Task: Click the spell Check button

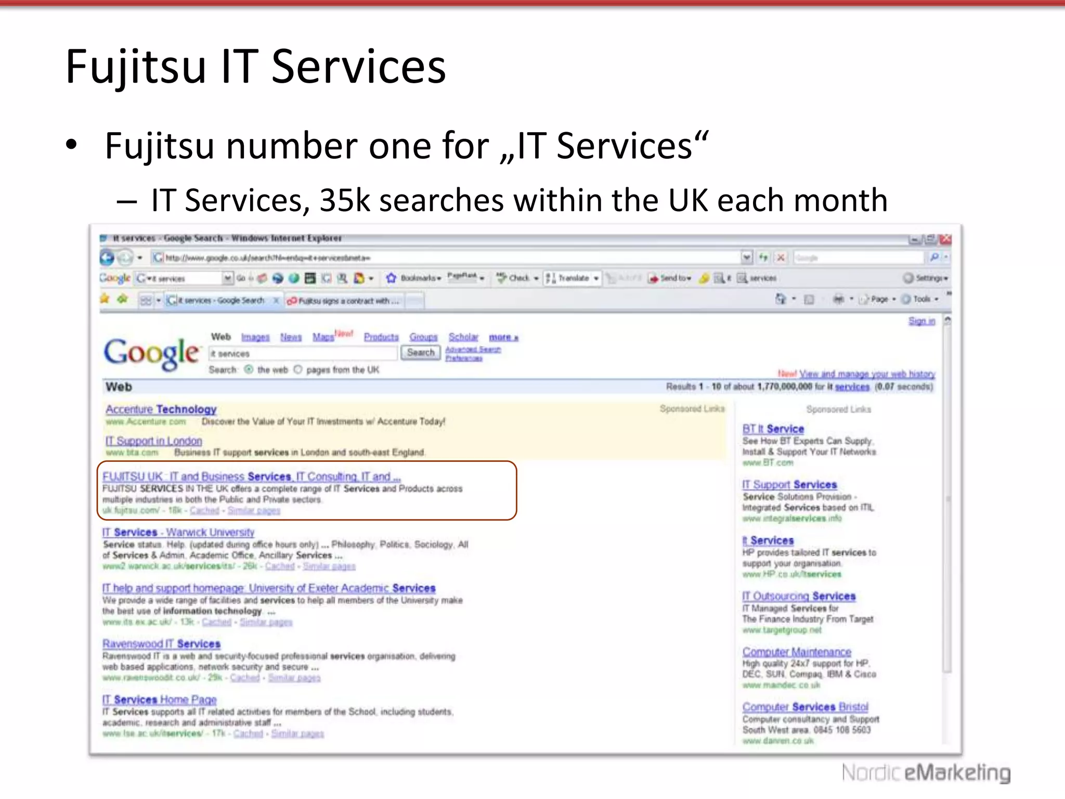Action: click(x=517, y=278)
